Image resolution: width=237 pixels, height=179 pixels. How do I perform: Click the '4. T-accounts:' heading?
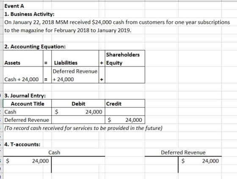[22, 144]
